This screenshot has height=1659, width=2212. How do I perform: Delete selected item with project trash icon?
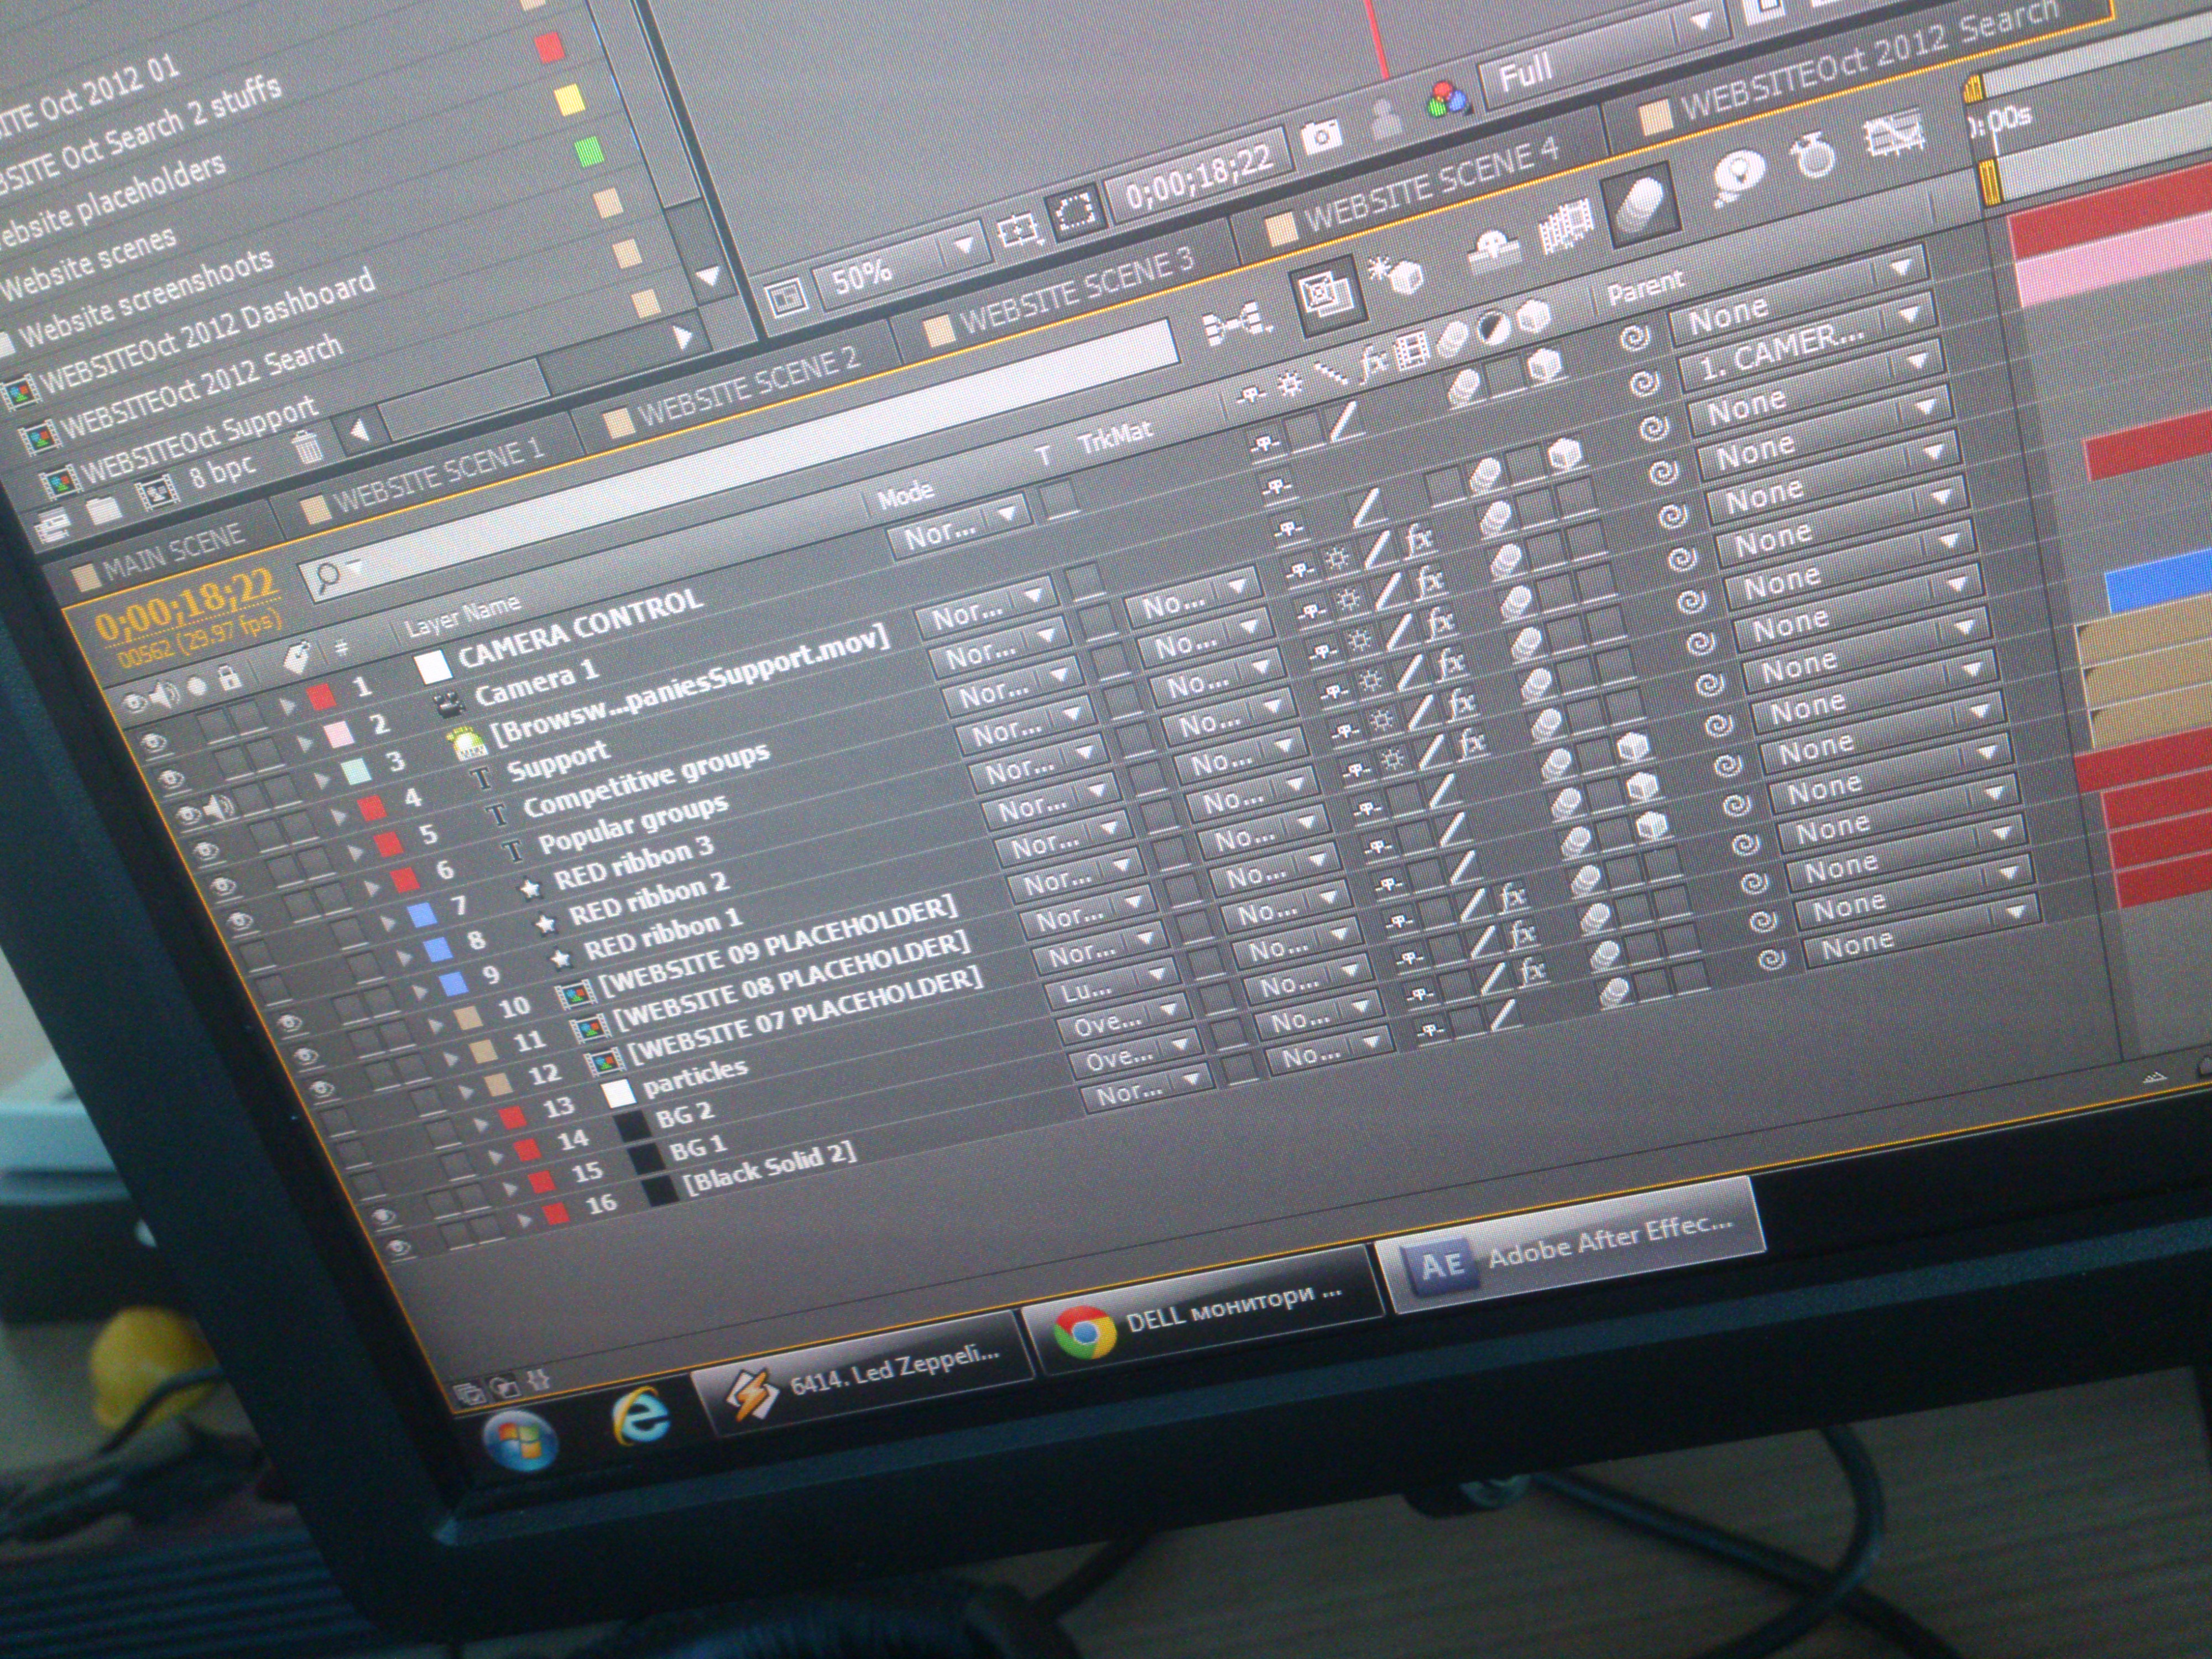click(x=308, y=447)
